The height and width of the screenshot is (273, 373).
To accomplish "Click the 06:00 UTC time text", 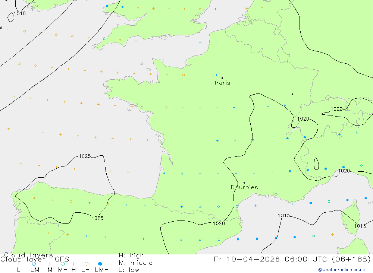I will click(x=306, y=259).
